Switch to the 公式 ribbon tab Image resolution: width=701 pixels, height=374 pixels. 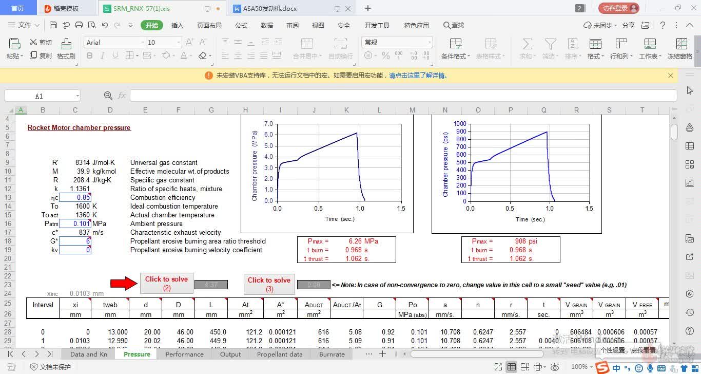(x=241, y=25)
